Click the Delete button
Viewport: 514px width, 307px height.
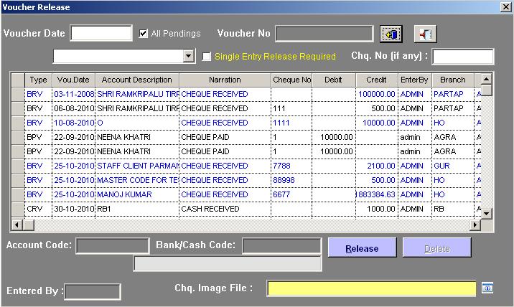[x=436, y=248]
